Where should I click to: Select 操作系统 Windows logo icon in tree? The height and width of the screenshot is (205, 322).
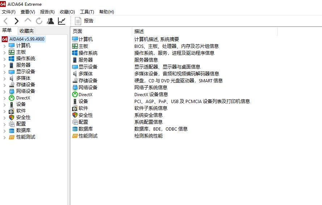(x=12, y=59)
